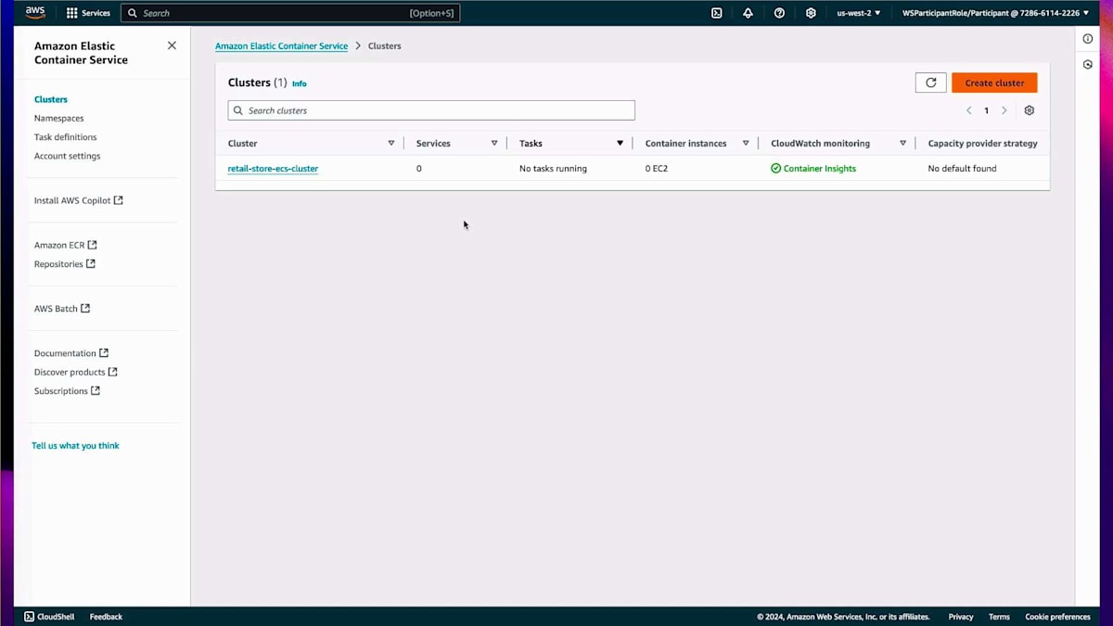The image size is (1113, 626).
Task: Open table preferences gear icon
Action: coord(1030,110)
